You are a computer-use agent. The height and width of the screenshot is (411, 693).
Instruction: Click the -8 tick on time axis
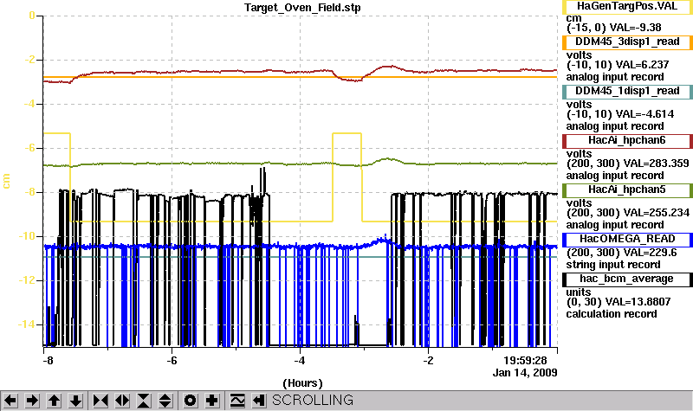tap(48, 361)
